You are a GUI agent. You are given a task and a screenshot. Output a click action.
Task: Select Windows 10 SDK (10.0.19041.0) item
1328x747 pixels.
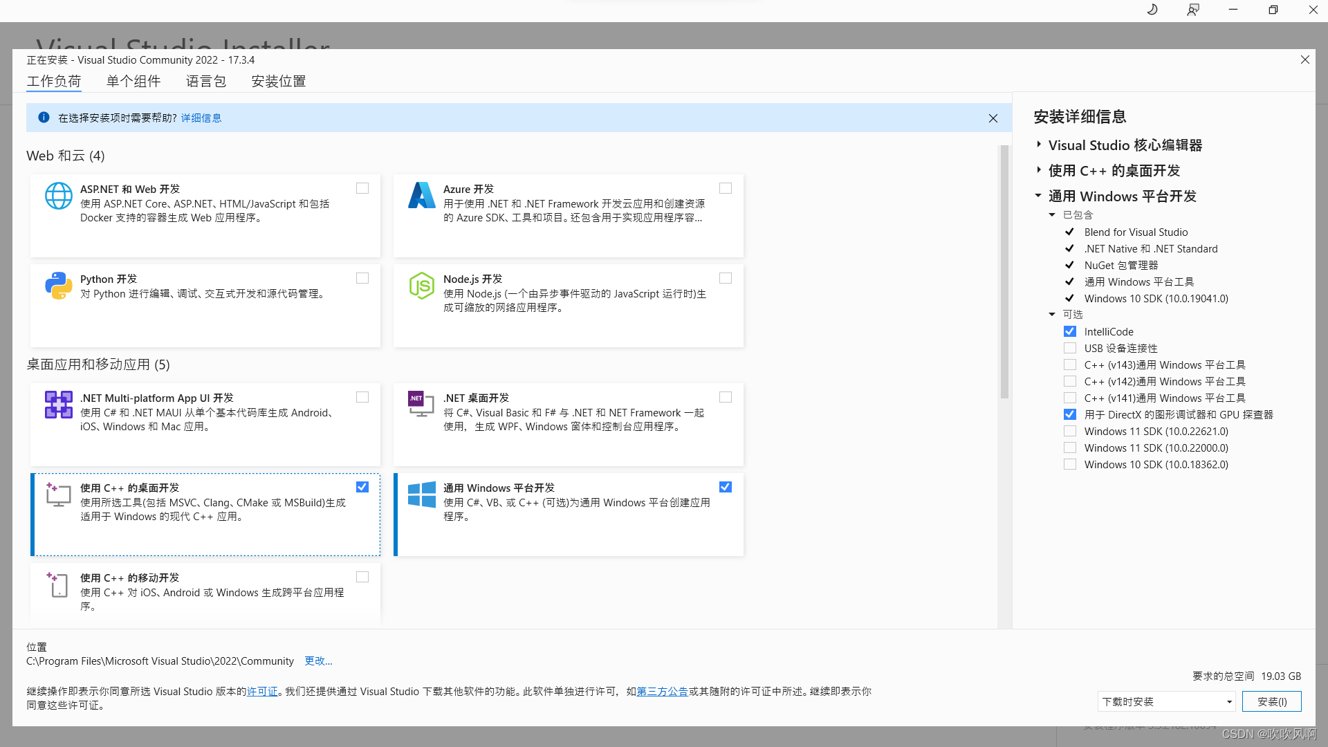click(x=1156, y=299)
